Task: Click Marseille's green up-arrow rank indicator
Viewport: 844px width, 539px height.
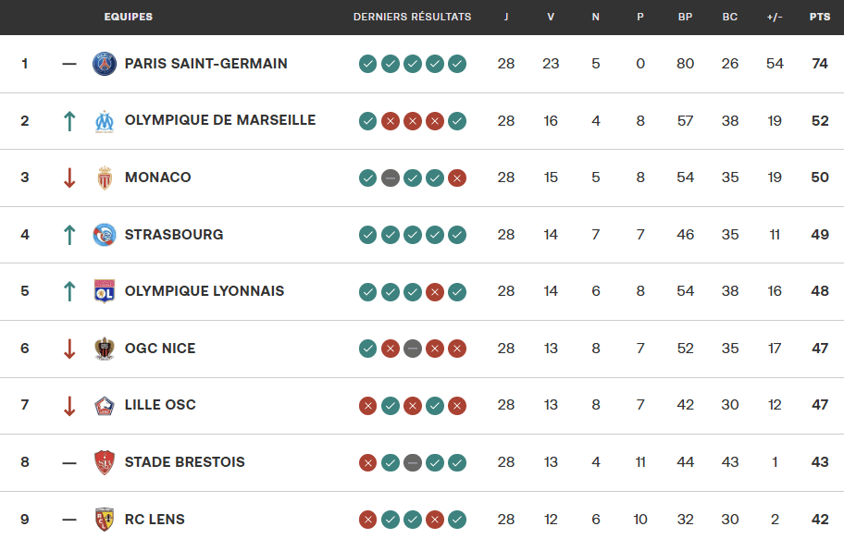Action: tap(68, 121)
